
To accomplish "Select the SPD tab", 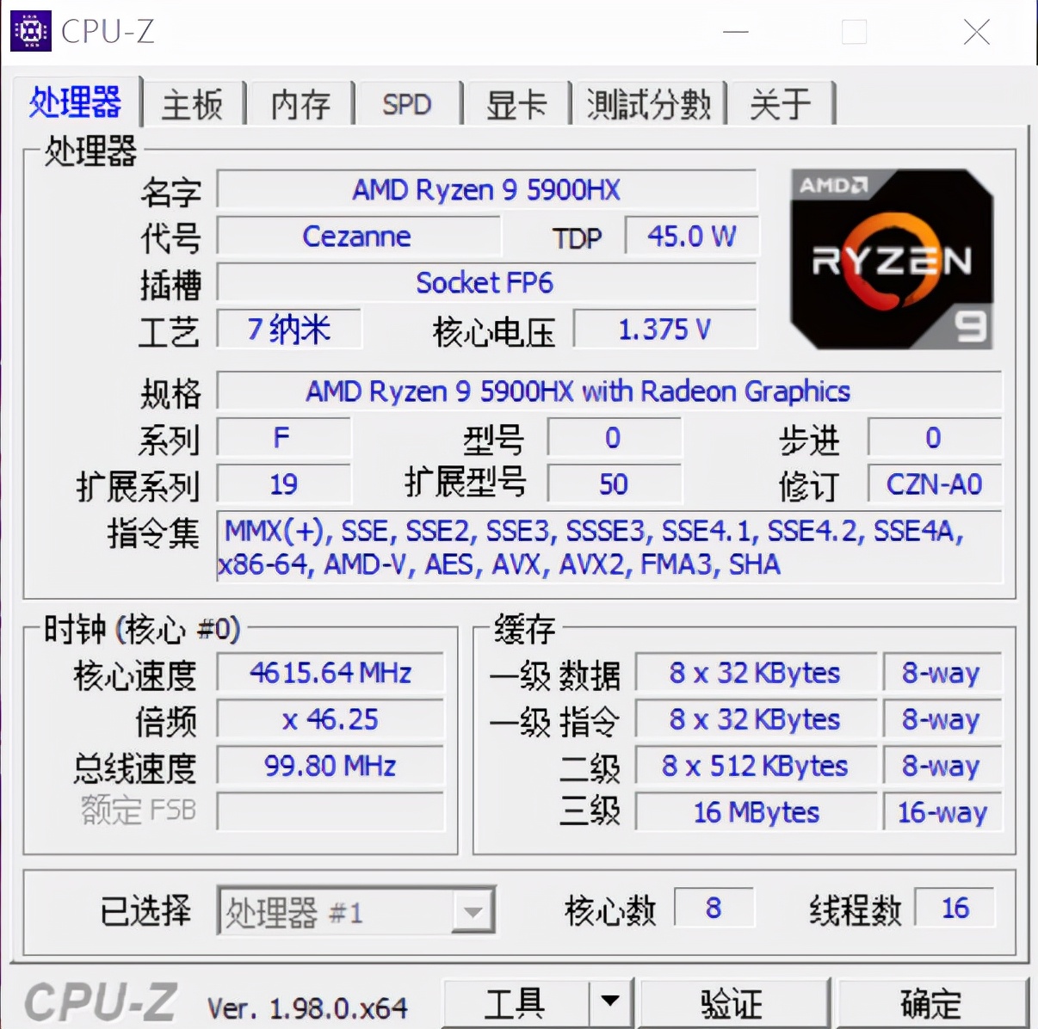I will (x=407, y=103).
